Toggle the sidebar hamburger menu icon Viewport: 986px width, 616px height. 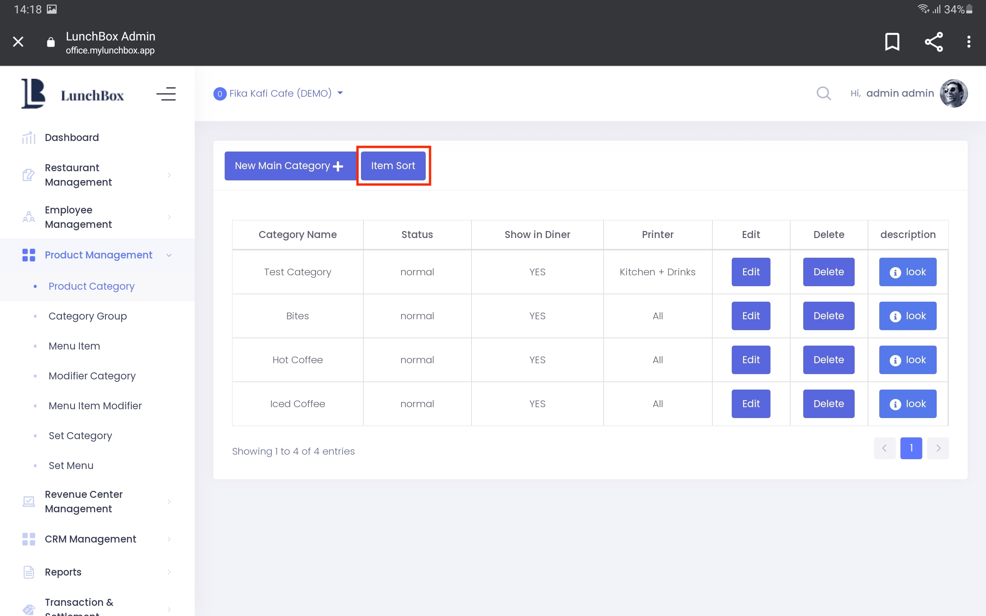pyautogui.click(x=166, y=94)
